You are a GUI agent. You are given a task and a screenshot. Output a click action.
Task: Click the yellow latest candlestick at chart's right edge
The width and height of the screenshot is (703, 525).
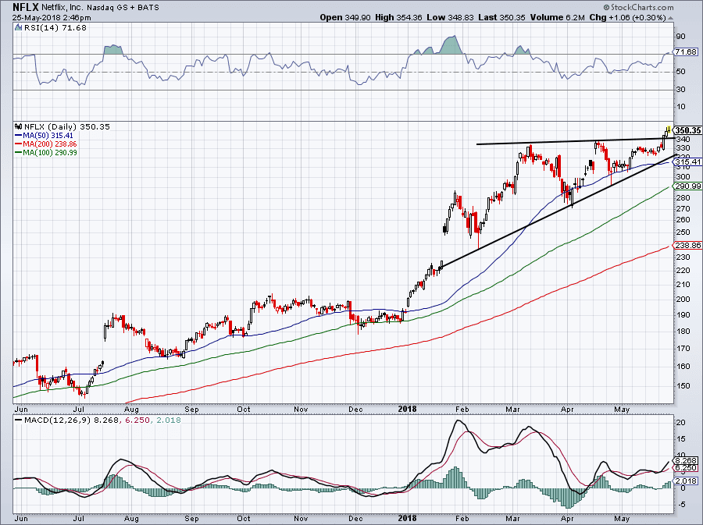pos(668,130)
